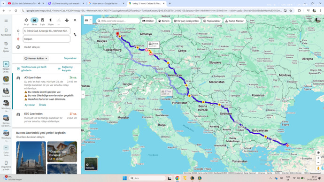Open Chrome extensions puzzle icon
The height and width of the screenshot is (182, 324).
pos(299,10)
